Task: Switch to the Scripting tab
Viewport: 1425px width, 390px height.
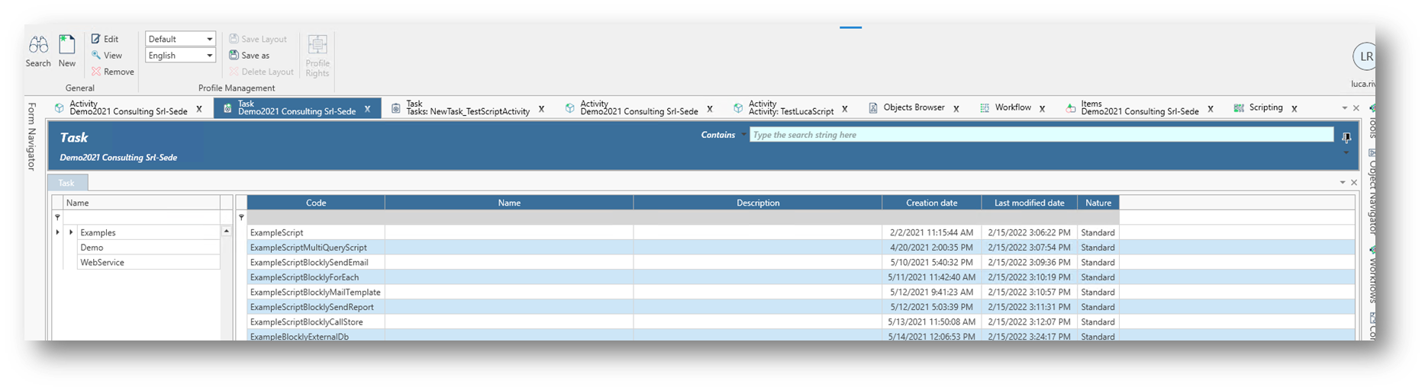Action: click(1265, 108)
